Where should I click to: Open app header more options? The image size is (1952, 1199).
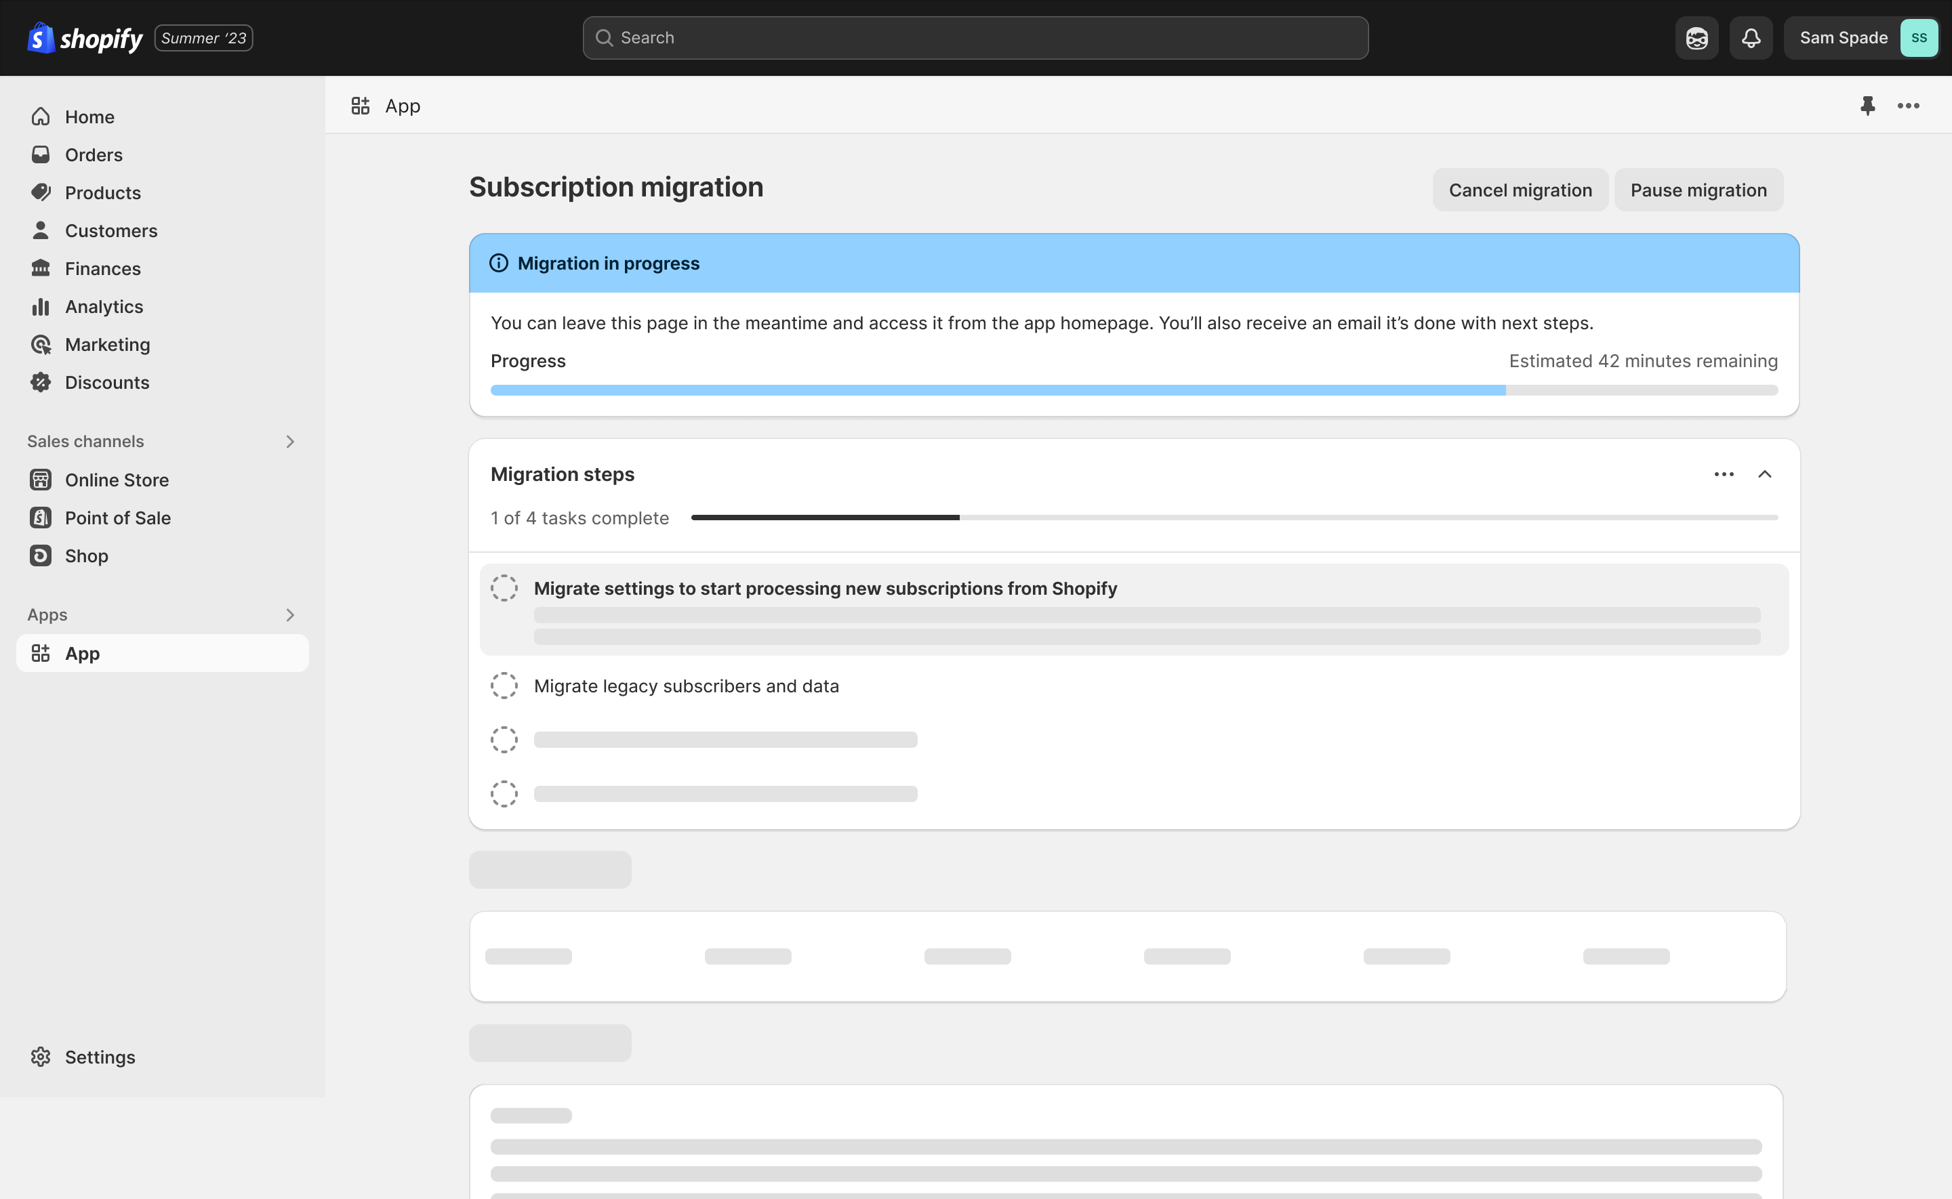pos(1909,106)
